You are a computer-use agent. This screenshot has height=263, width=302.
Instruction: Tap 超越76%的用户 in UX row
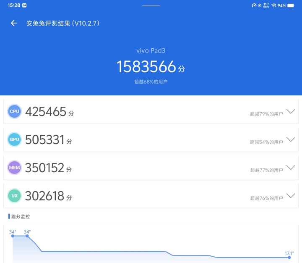pos(266,198)
